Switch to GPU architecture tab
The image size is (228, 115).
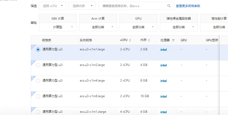click(x=138, y=18)
